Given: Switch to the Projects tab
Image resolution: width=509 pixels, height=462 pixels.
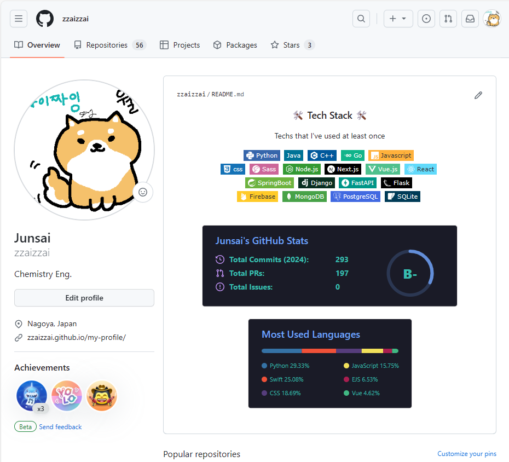Looking at the screenshot, I should pyautogui.click(x=180, y=45).
